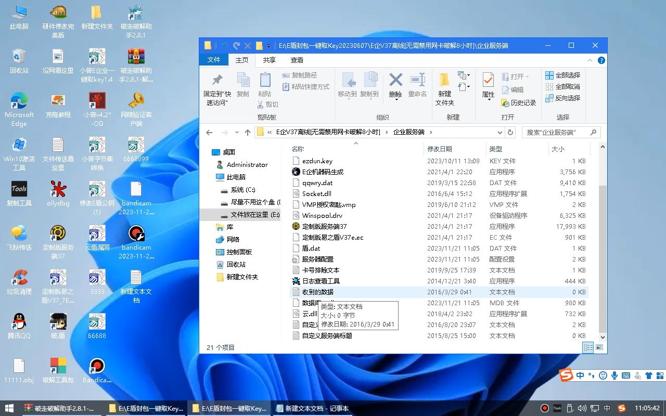666x416 pixels.
Task: Open the ollydbg desktop icon
Action: click(x=58, y=193)
